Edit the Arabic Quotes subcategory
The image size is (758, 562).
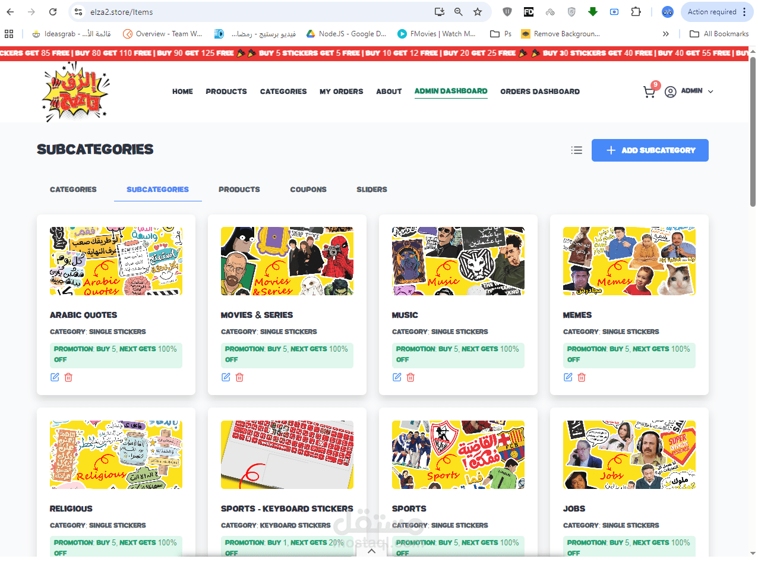(x=55, y=377)
